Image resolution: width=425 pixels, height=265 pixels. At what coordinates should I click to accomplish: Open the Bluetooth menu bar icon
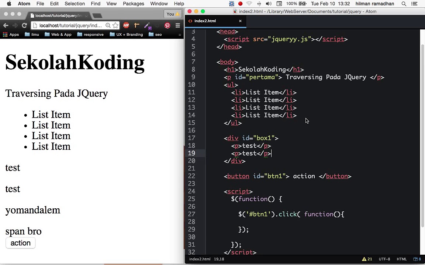tap(259, 4)
